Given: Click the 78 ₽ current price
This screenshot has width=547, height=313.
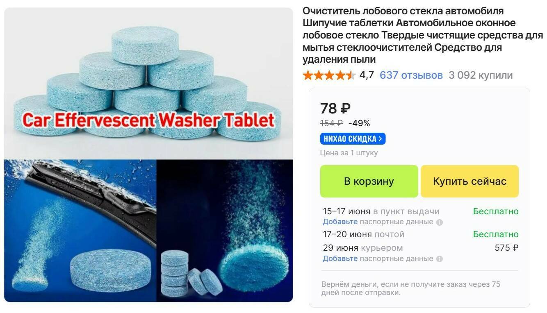Looking at the screenshot, I should [x=335, y=109].
